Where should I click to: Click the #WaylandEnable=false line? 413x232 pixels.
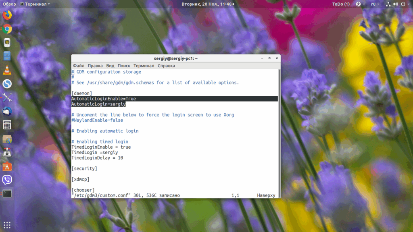tap(97, 120)
